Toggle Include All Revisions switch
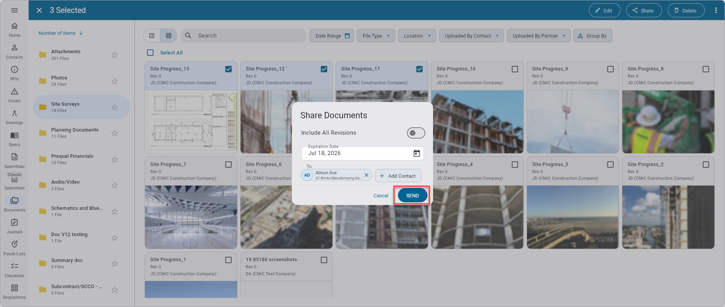Image resolution: width=725 pixels, height=307 pixels. (x=416, y=133)
